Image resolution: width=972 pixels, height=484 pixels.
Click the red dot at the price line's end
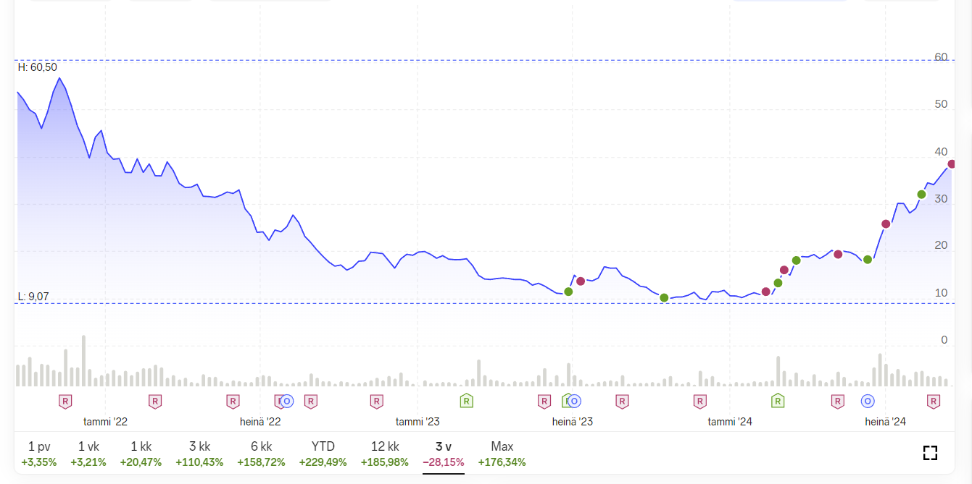(952, 164)
